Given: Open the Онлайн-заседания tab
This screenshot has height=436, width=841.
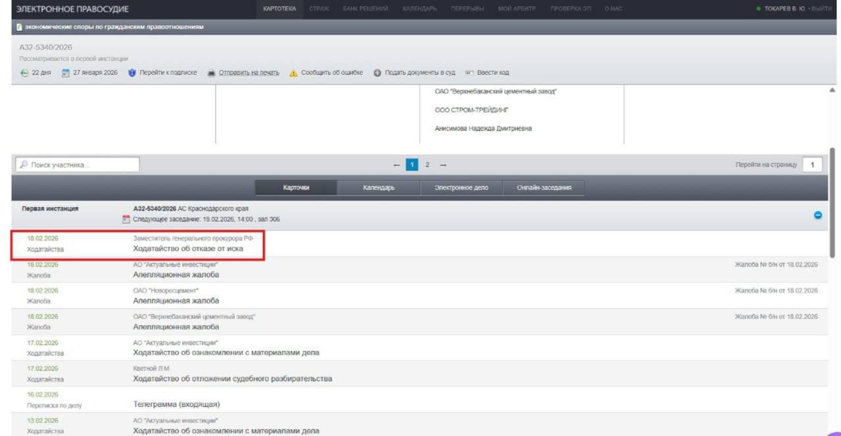Looking at the screenshot, I should tap(543, 188).
